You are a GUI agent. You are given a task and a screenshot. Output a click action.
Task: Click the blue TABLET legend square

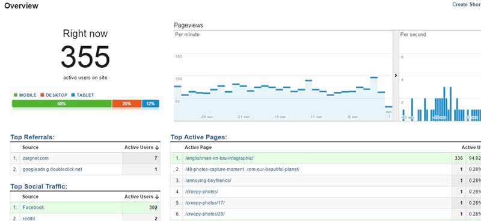(73, 95)
